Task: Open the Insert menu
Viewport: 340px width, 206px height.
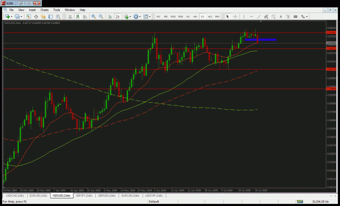Action: click(32, 10)
